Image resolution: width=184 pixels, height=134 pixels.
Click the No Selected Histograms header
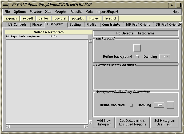[135, 33]
